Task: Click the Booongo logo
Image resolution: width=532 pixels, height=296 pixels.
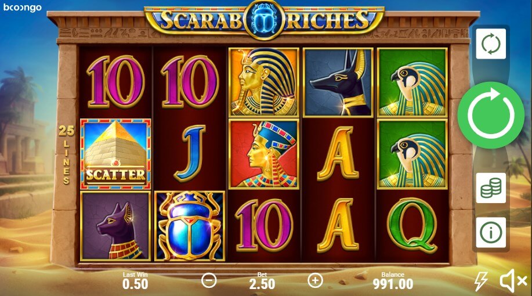Action: pyautogui.click(x=23, y=8)
